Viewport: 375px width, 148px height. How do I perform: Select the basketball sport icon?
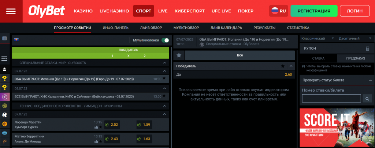point(4,124)
